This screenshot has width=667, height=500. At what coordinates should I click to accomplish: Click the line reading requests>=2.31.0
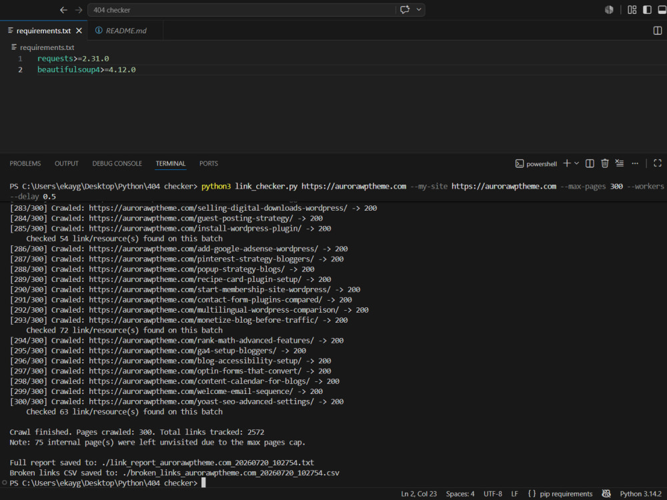(73, 58)
